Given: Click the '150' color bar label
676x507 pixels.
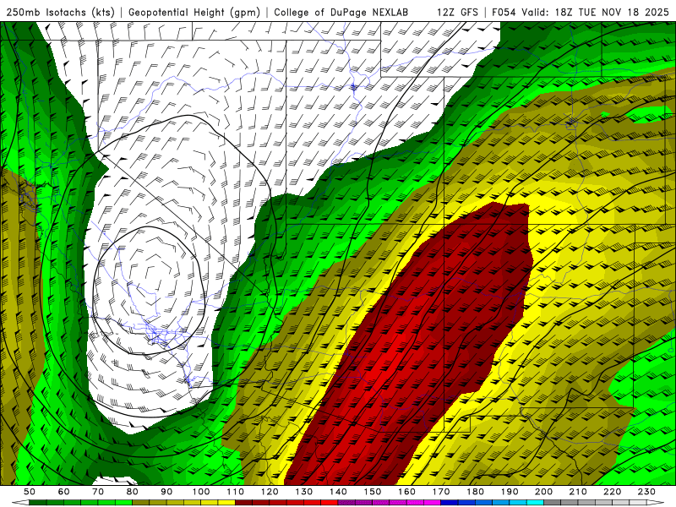Looking at the screenshot, I should (x=372, y=492).
